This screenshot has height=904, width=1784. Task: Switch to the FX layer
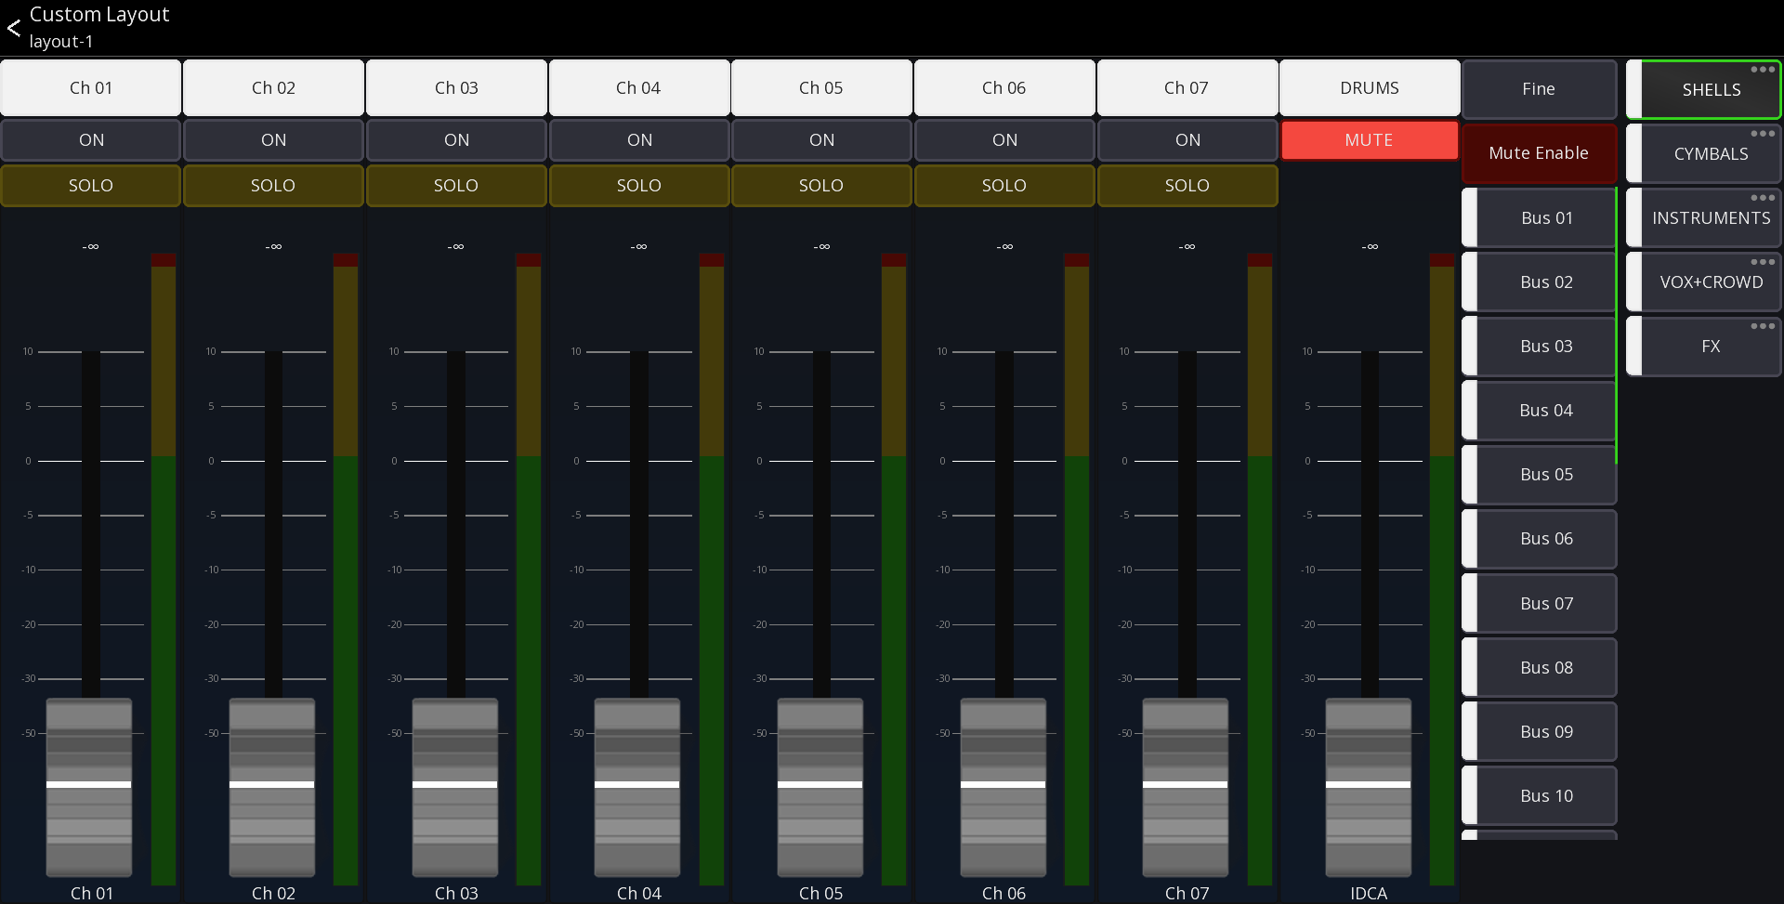pos(1704,347)
